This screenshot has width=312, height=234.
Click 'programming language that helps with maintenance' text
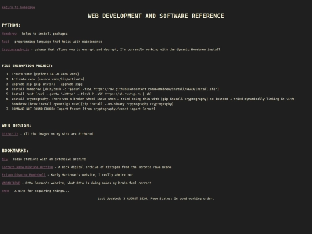[x=58, y=42]
